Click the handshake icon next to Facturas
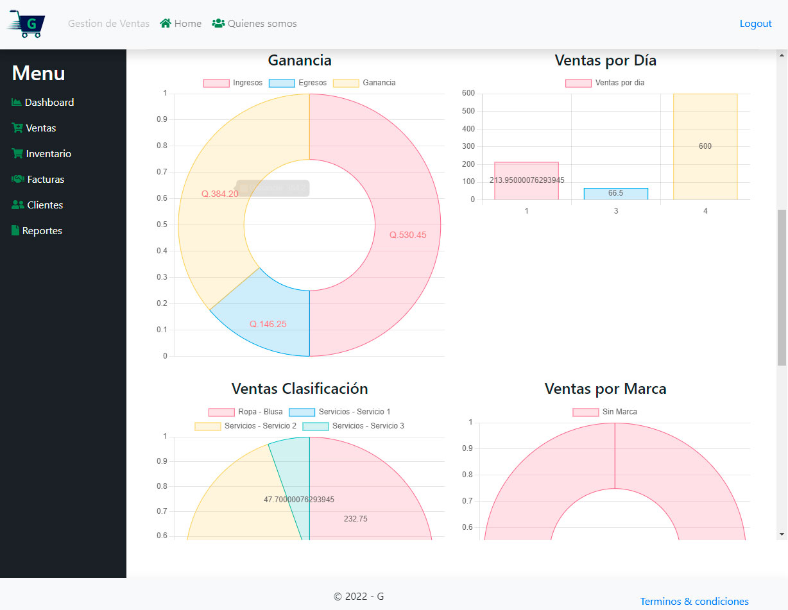This screenshot has height=610, width=788. click(18, 179)
